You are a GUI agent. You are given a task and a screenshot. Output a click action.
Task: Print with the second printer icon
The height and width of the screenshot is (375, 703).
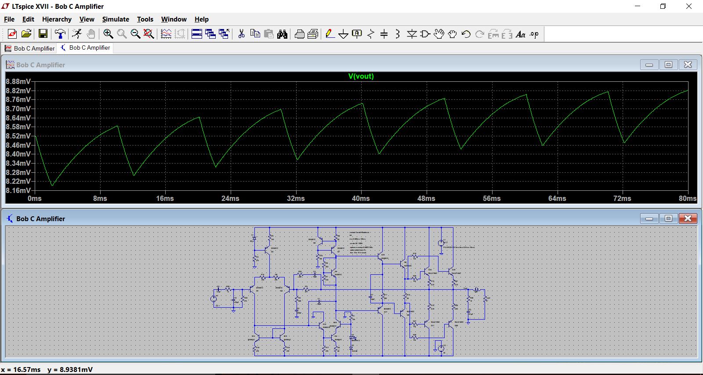(x=313, y=34)
